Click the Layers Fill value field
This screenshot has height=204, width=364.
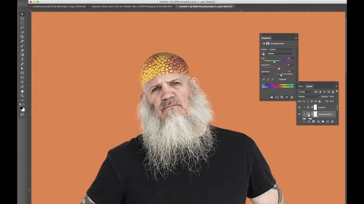(x=332, y=101)
